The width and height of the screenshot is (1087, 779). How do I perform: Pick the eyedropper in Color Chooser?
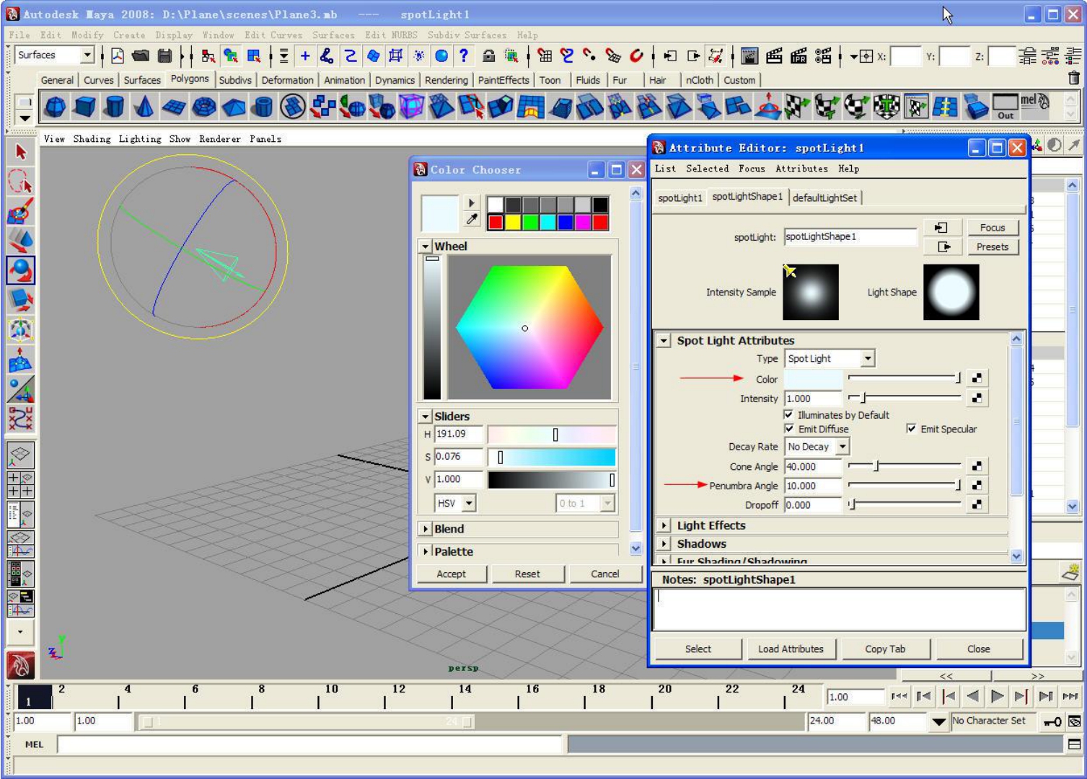tap(472, 220)
